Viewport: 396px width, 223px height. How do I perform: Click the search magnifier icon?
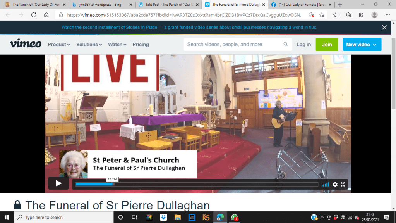coord(286,44)
